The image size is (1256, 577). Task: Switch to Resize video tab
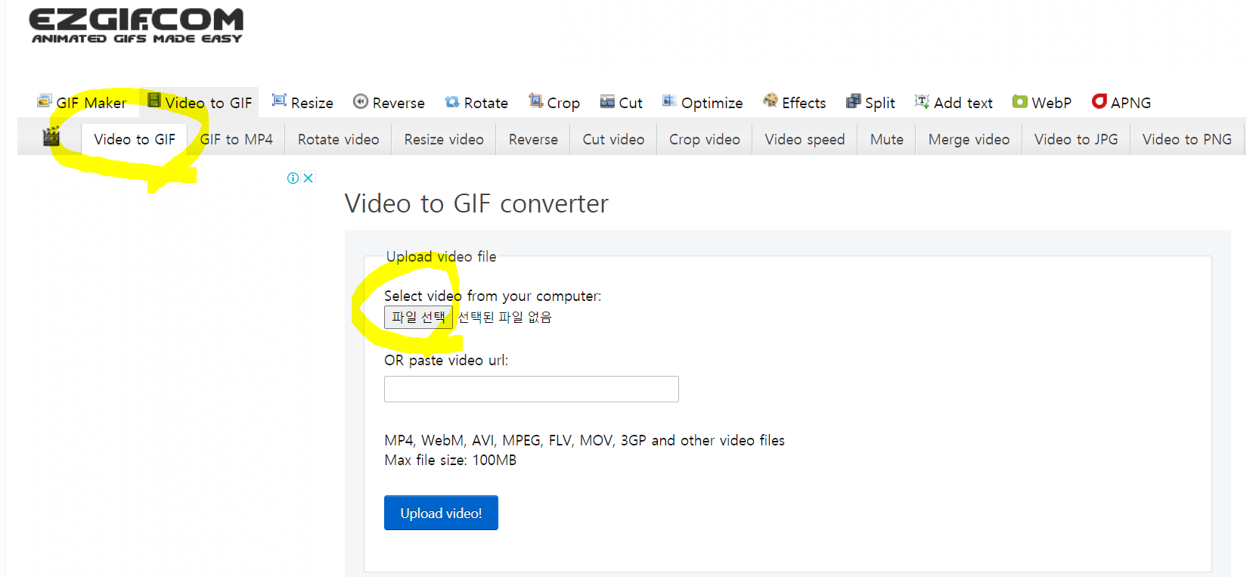coord(444,139)
